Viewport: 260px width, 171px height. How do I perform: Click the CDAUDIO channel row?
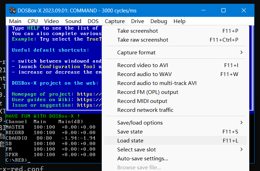(x=51, y=138)
